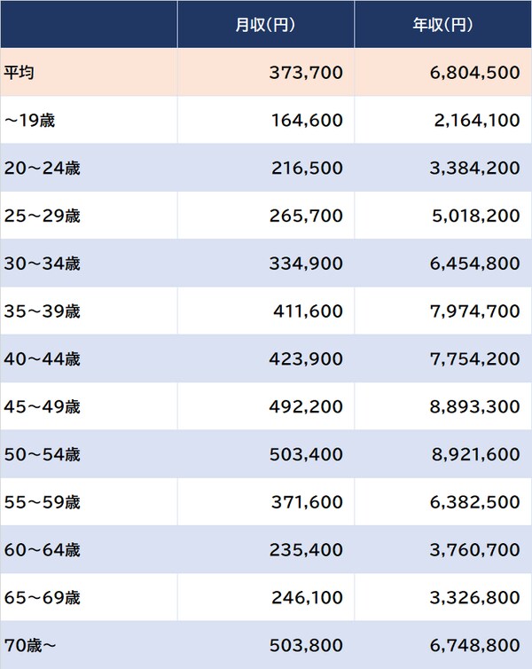Click the 65～69歳 age group label
Screen dimensions: 532x669
pyautogui.click(x=42, y=599)
